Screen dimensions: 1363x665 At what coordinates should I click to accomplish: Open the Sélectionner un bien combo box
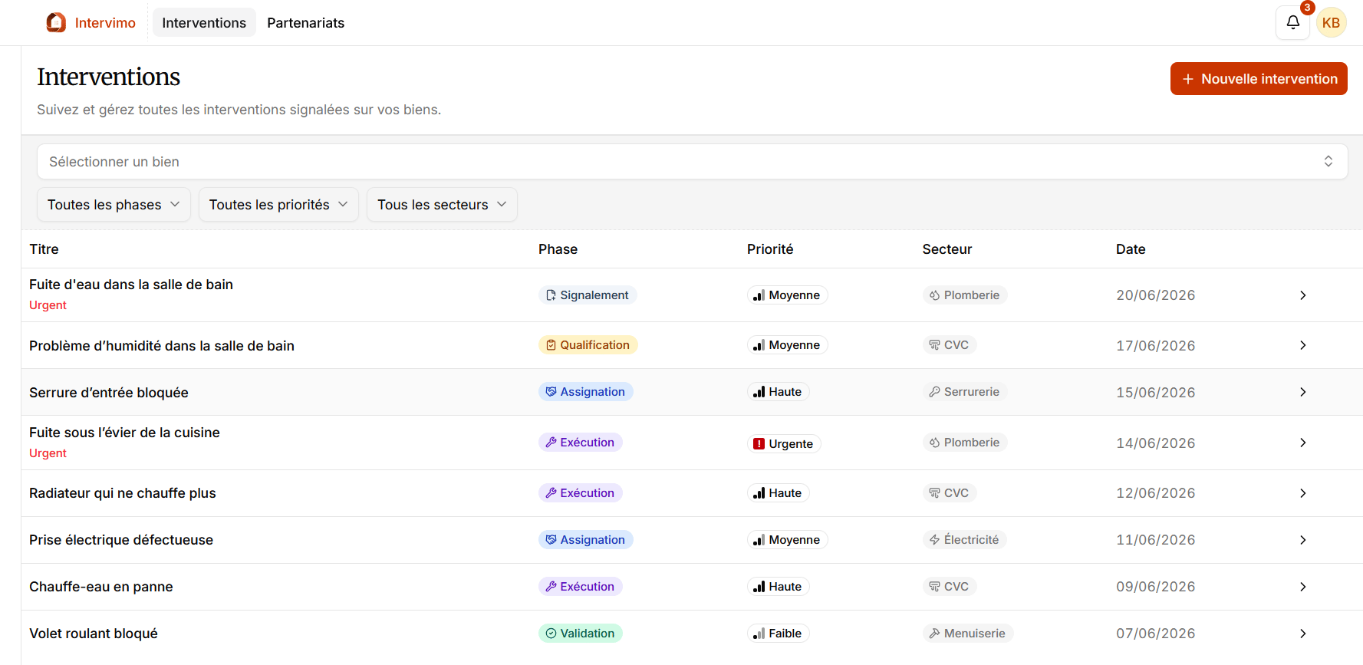pyautogui.click(x=692, y=162)
